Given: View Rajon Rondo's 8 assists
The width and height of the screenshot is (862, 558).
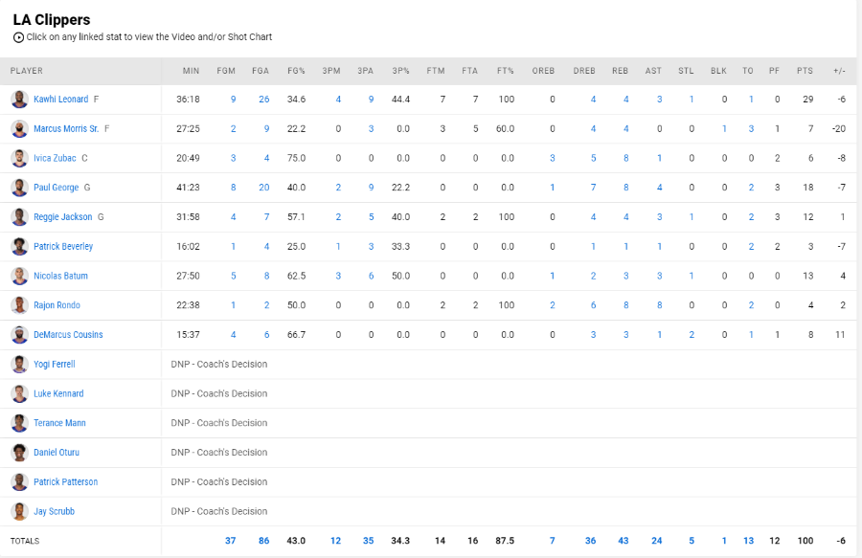Looking at the screenshot, I should 659,305.
